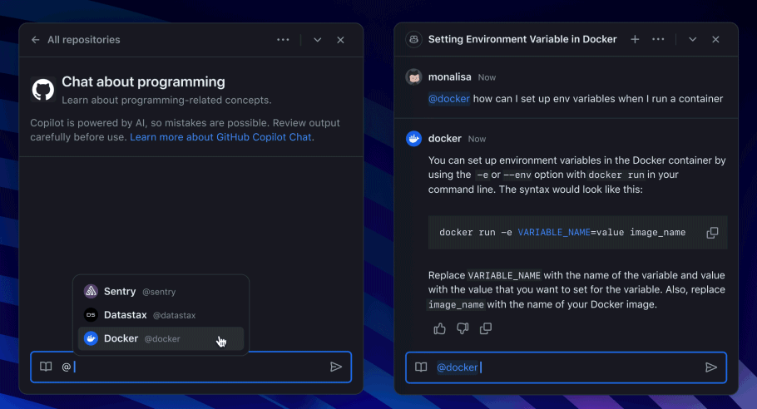The height and width of the screenshot is (409, 757).
Task: Click the Docker whale icon in dropdown
Action: coord(91,338)
